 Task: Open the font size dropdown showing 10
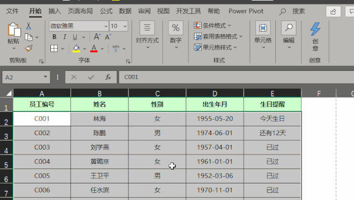[125, 26]
